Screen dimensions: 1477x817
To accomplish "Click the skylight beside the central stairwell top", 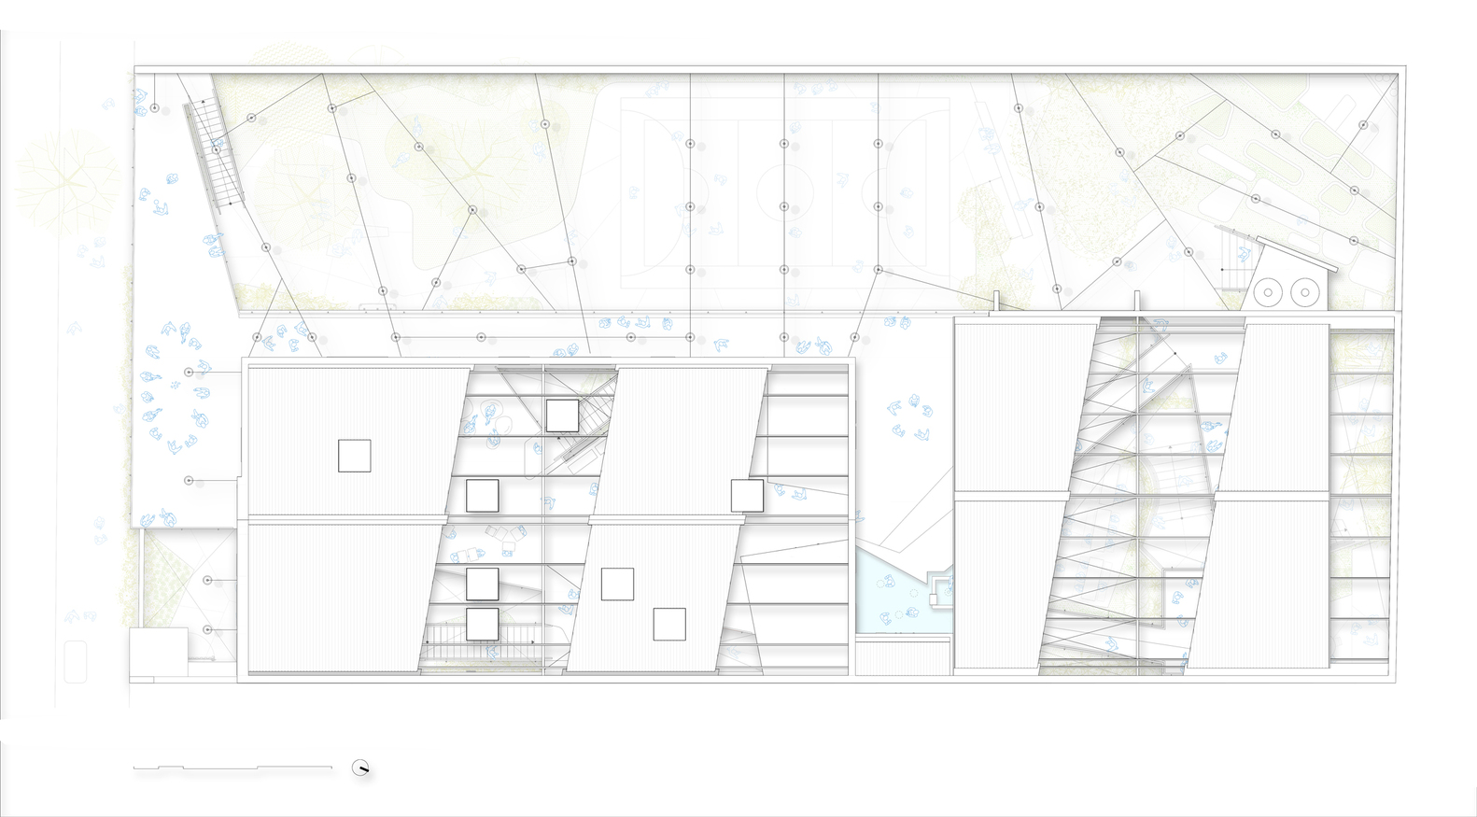I will coord(562,416).
